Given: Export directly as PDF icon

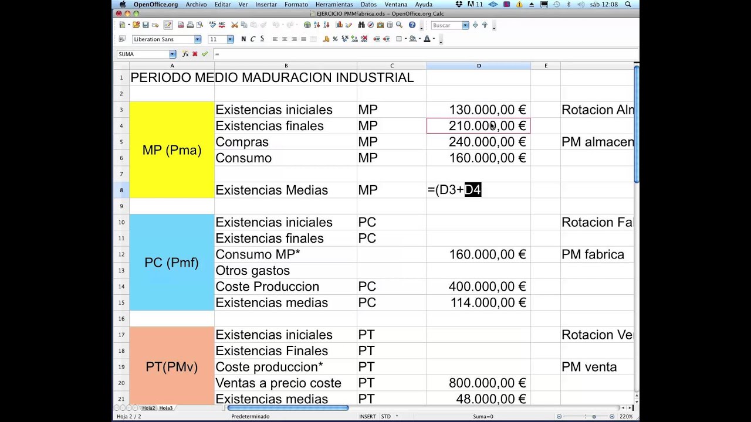Looking at the screenshot, I should coord(181,25).
